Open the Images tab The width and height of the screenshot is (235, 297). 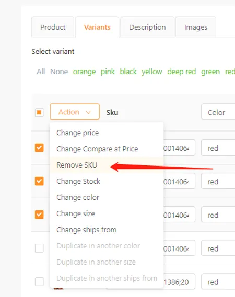[196, 27]
